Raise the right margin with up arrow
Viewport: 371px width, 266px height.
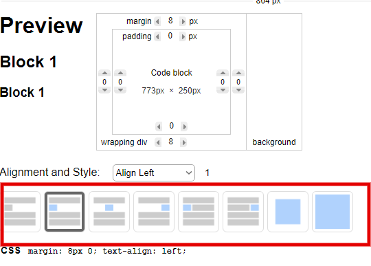pos(238,73)
